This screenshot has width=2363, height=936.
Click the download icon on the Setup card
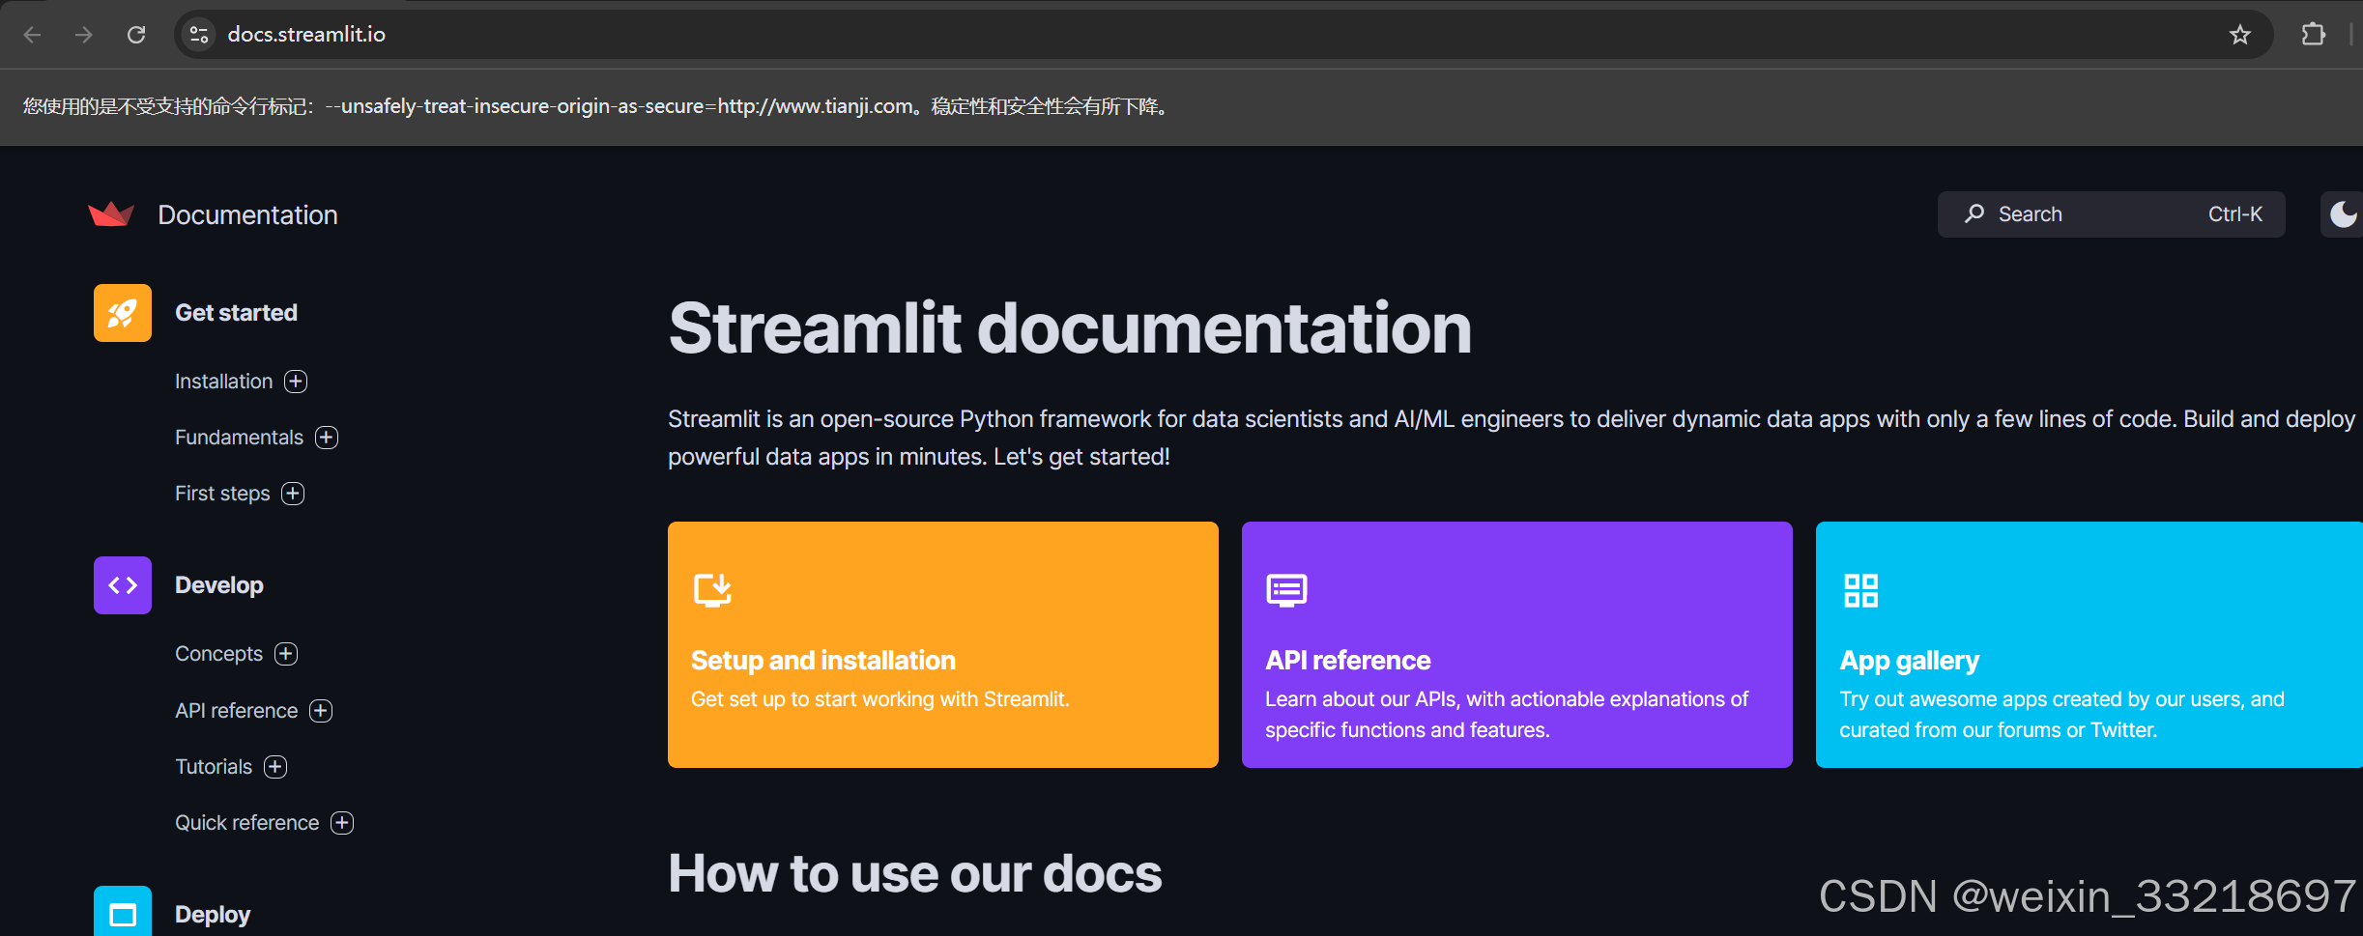712,589
